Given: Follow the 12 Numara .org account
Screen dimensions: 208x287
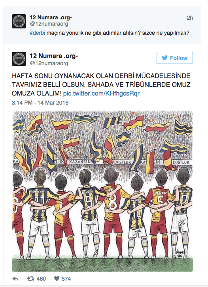Looking at the screenshot, I should pyautogui.click(x=175, y=58).
